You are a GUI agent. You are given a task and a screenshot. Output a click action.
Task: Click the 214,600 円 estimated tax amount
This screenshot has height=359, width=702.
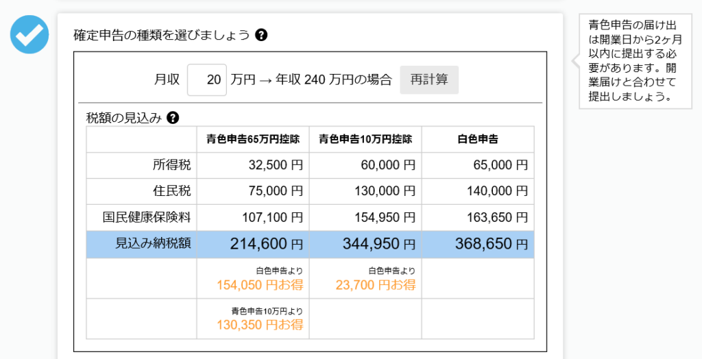point(267,244)
